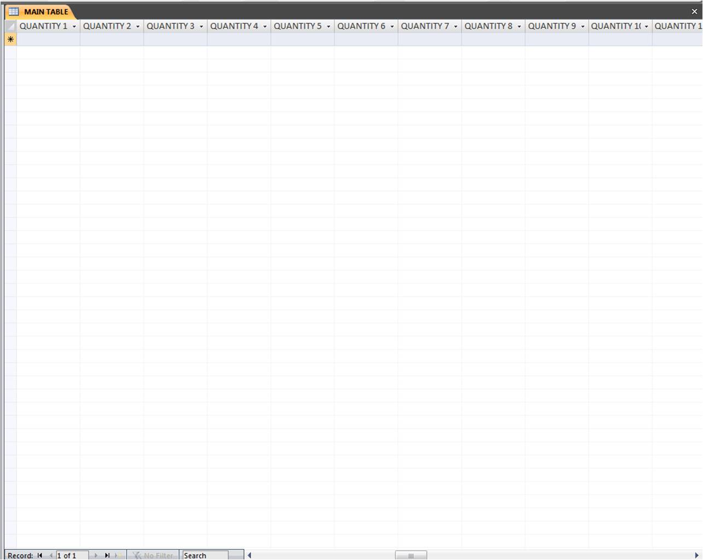Click the horizontal scrollbar left arrow
The image size is (703, 560).
click(x=249, y=555)
